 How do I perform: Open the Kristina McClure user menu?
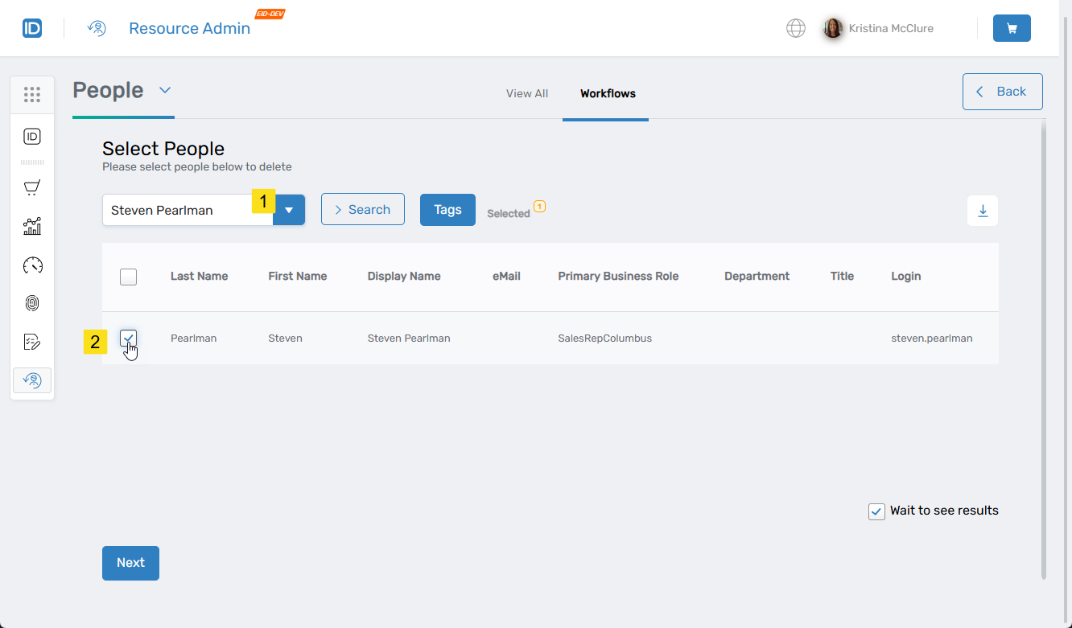pyautogui.click(x=878, y=28)
